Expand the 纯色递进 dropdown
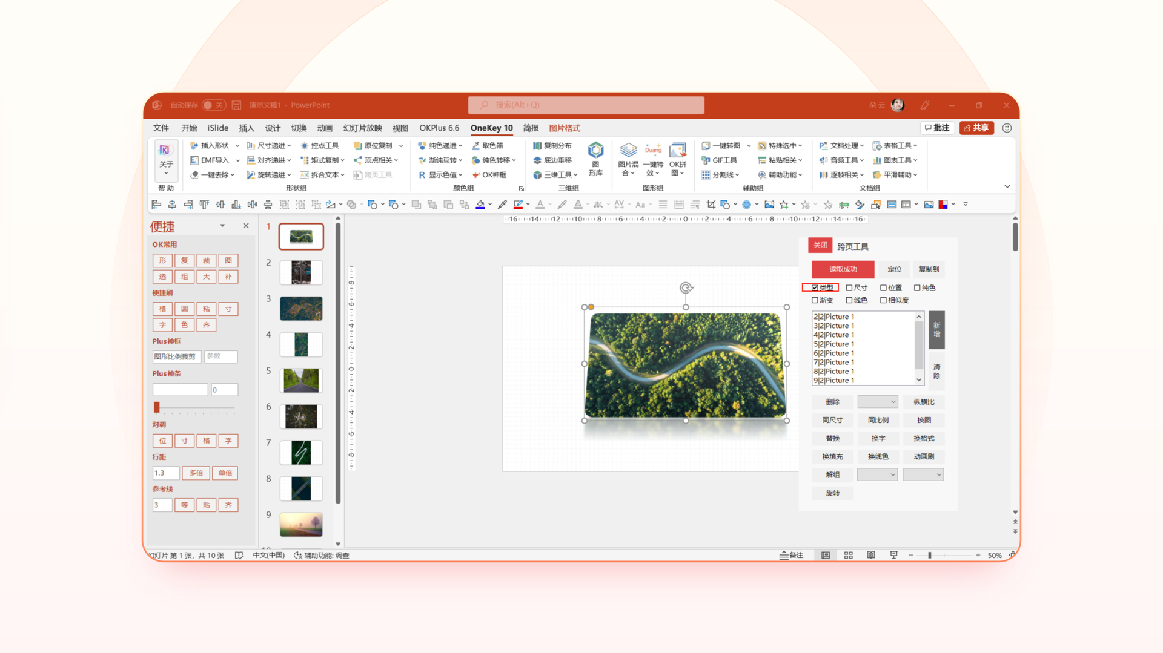The image size is (1163, 653). [460, 146]
